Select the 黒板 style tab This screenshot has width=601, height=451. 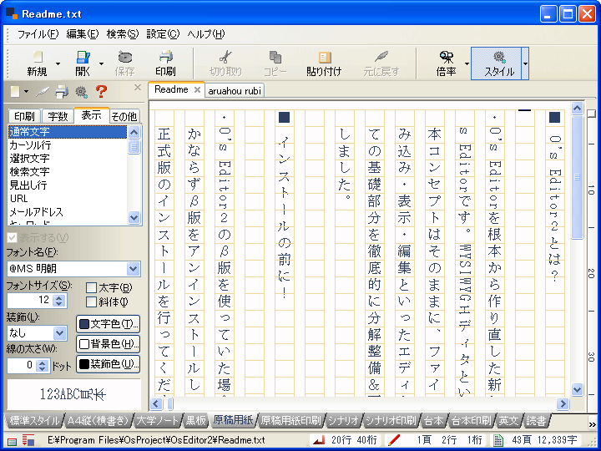click(x=196, y=421)
